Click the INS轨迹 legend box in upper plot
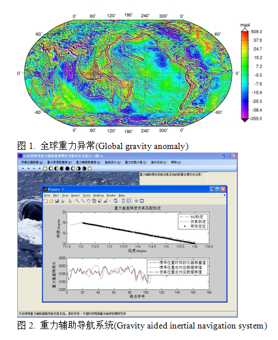Viewport: 278px width, 340px height. pos(192,221)
